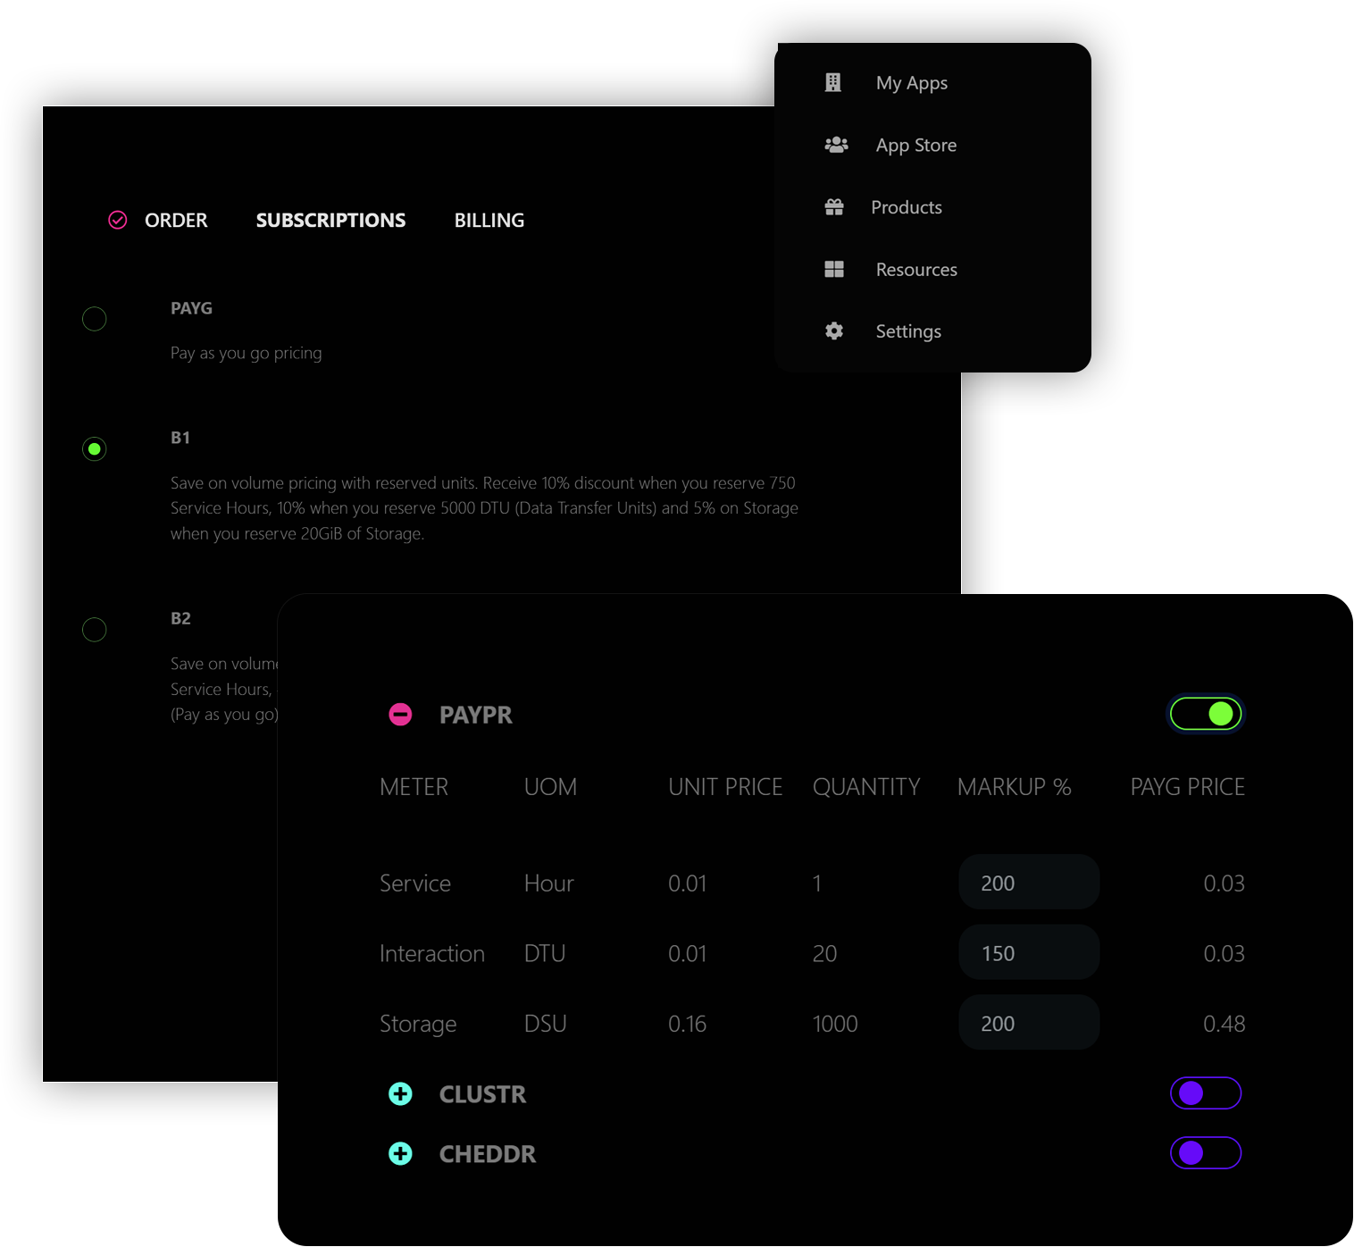Click the Interaction meter row label

tap(432, 954)
